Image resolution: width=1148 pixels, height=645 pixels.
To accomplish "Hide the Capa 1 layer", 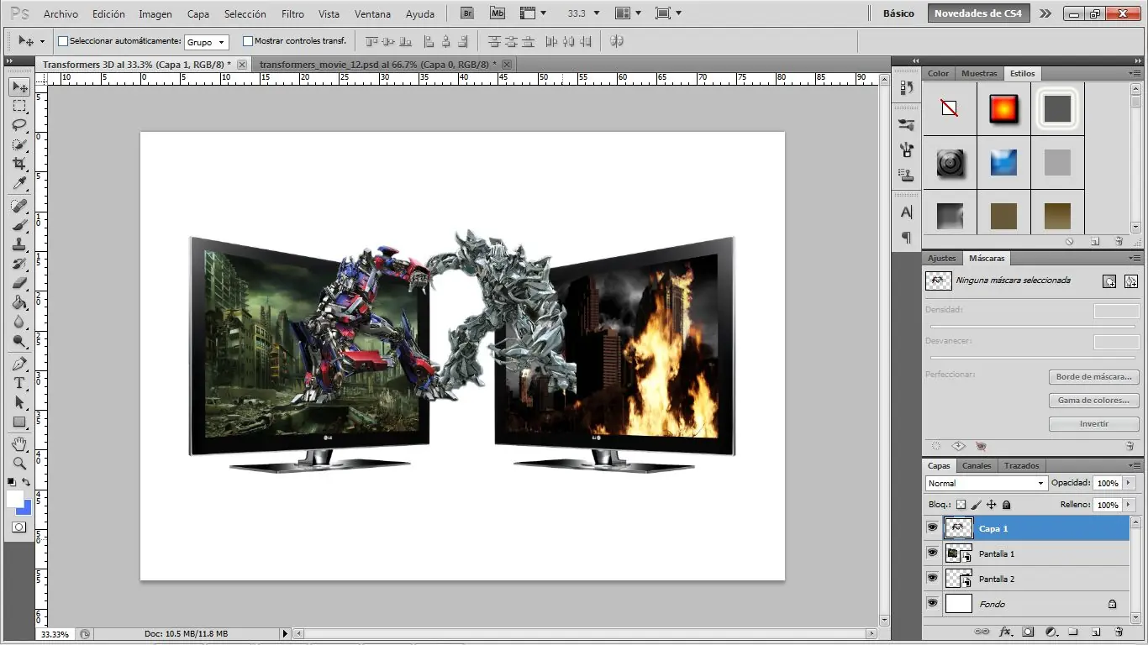I will point(932,528).
